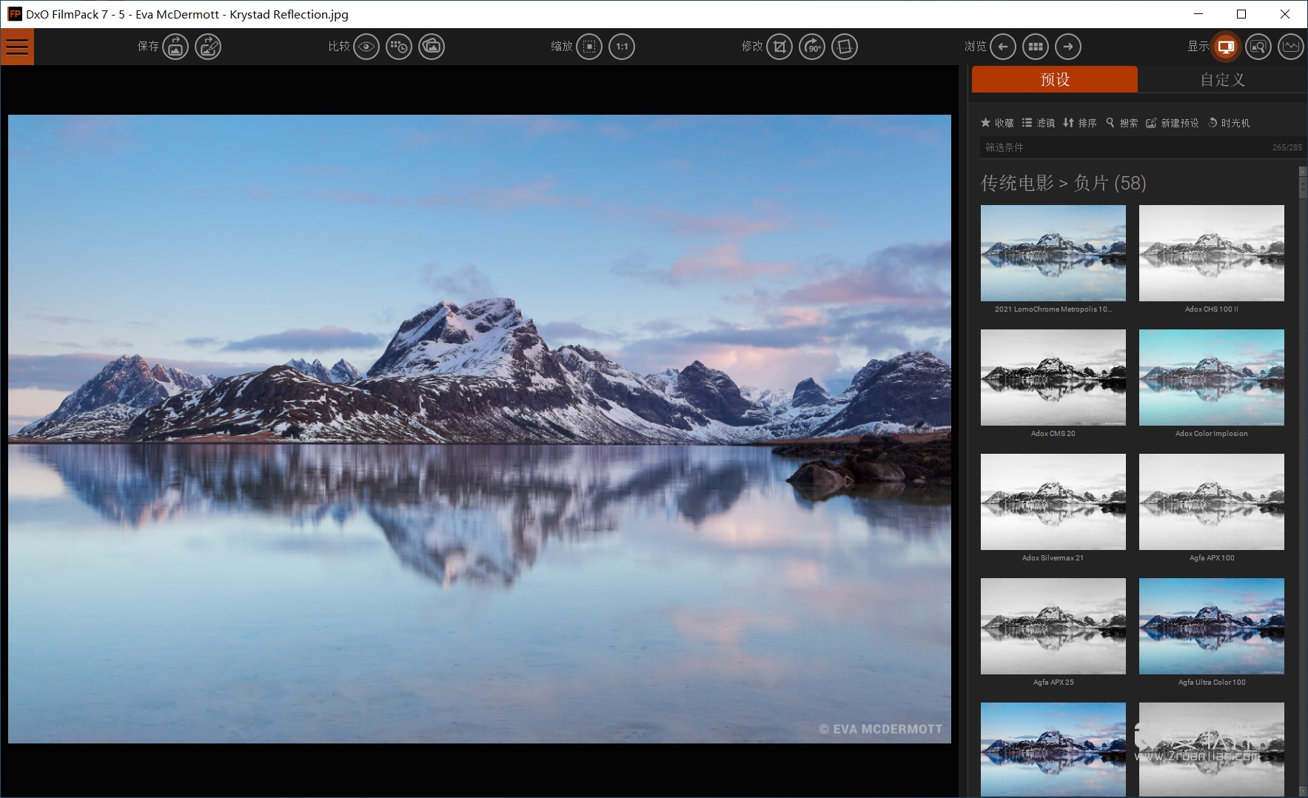Toggle the 1:1 zoom view
Image resolution: width=1308 pixels, height=798 pixels.
coord(623,47)
